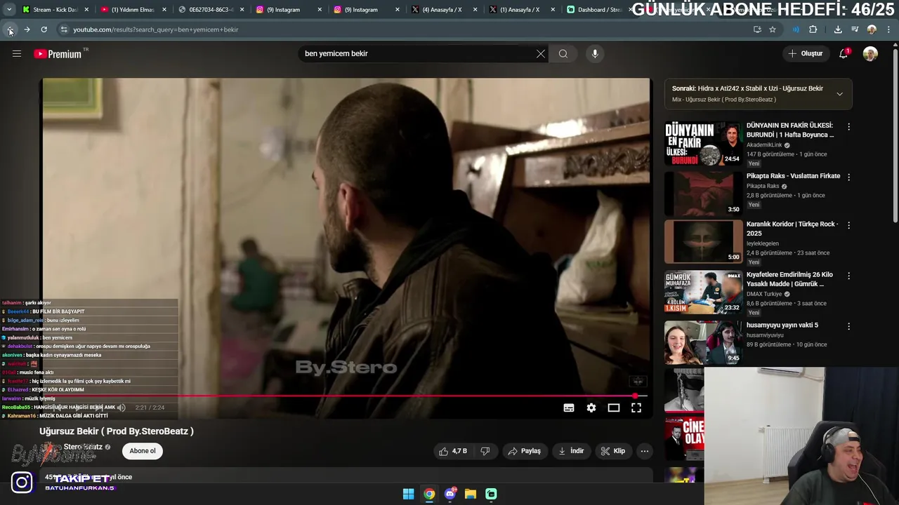Open options for Kıyafetlere Emdirilmiş video
This screenshot has height=505, width=899.
tap(848, 276)
